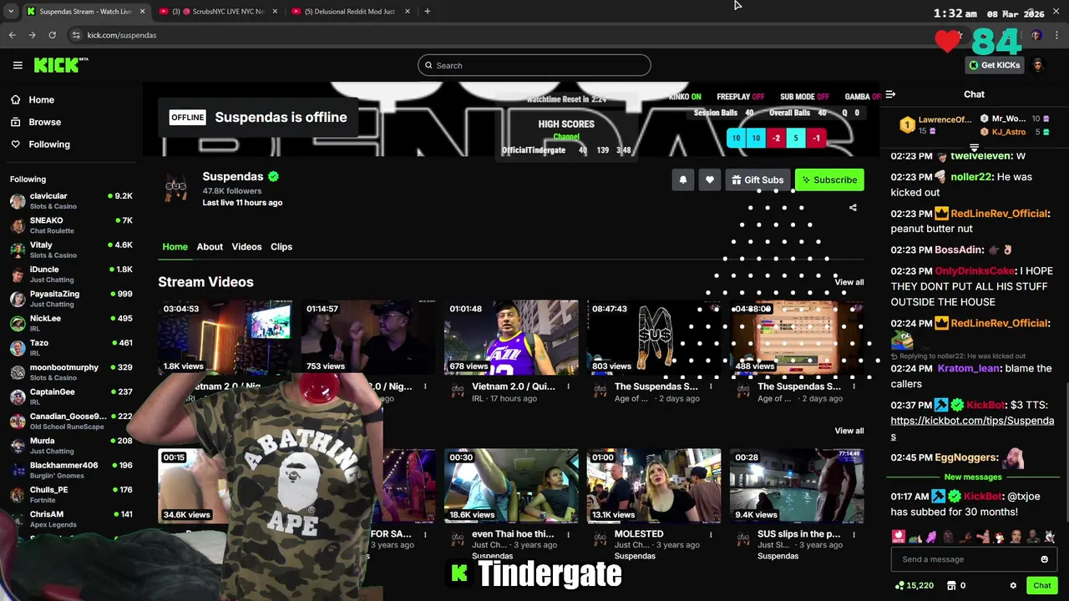Toggle GAMBA setting in overlay
1069x601 pixels.
tap(863, 97)
